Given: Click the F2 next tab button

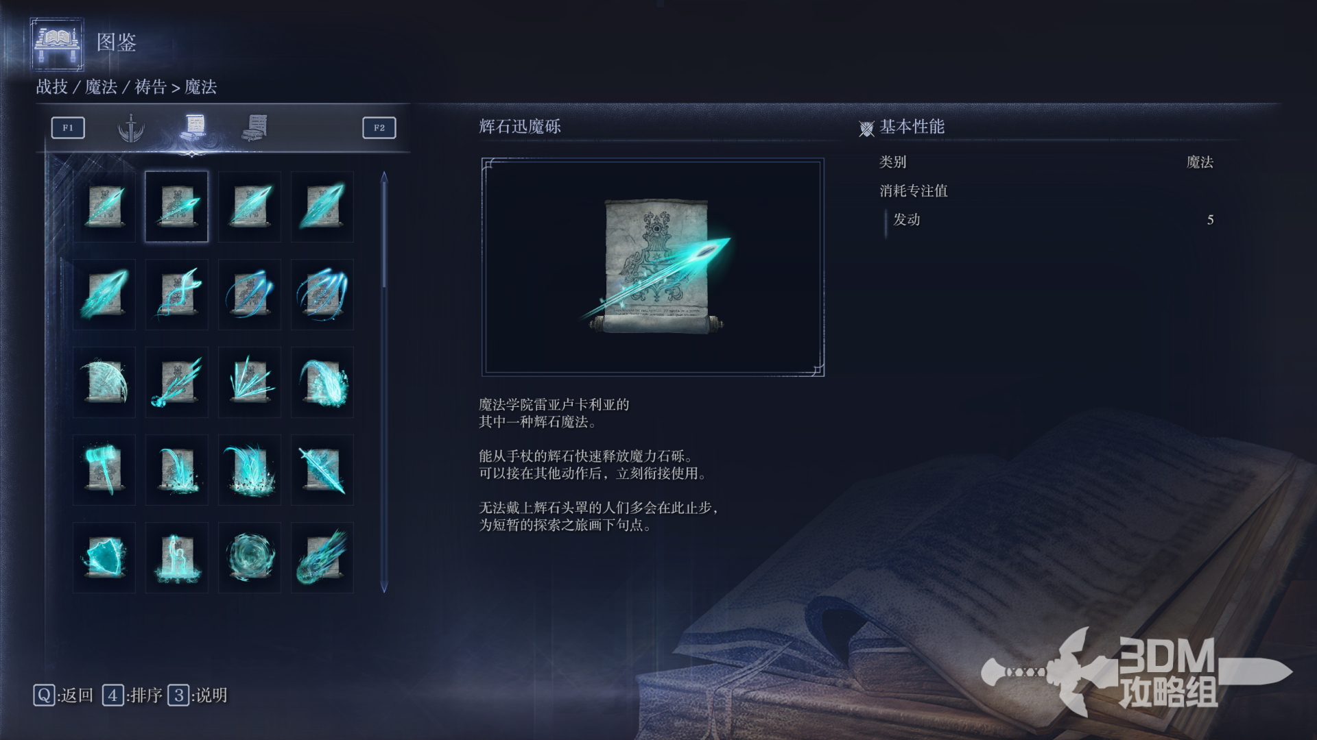Looking at the screenshot, I should click(x=379, y=127).
